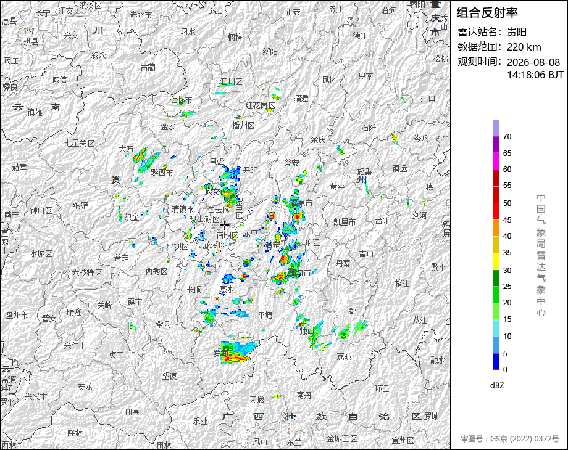Select the 45 dBZ orange legend swatch

pyautogui.click(x=496, y=228)
